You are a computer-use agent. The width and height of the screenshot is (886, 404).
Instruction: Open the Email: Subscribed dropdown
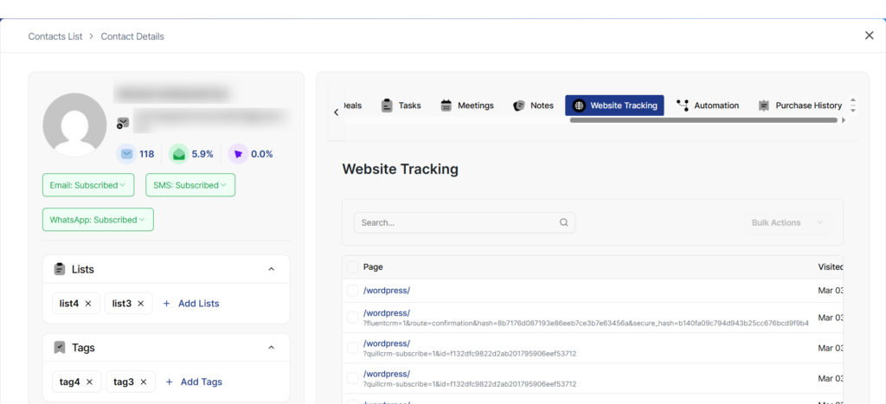point(87,185)
